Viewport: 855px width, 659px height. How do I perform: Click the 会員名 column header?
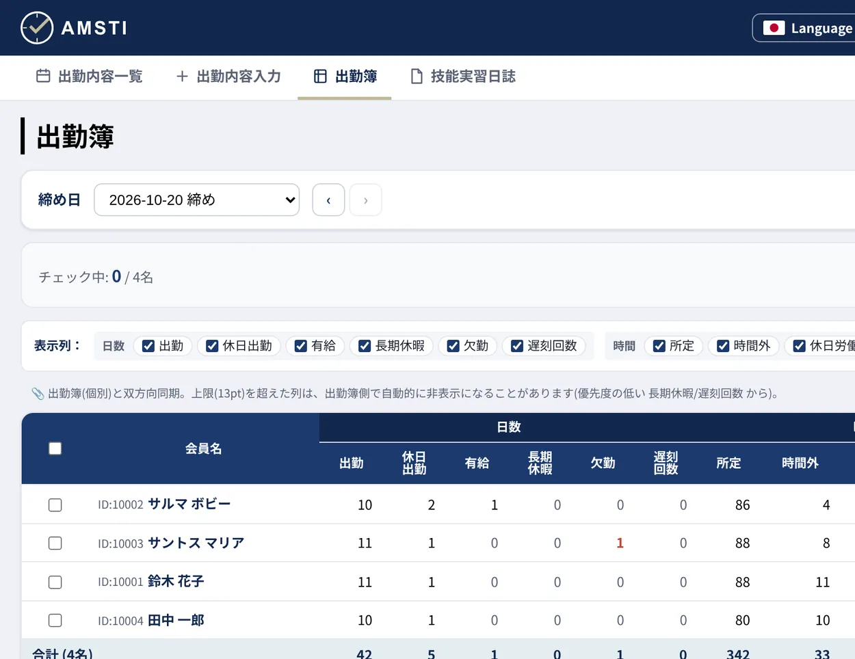[x=204, y=448]
